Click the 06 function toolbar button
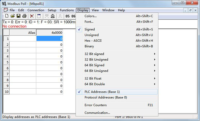Viewport: 200px width, 121px height. pyautogui.click(x=73, y=16)
